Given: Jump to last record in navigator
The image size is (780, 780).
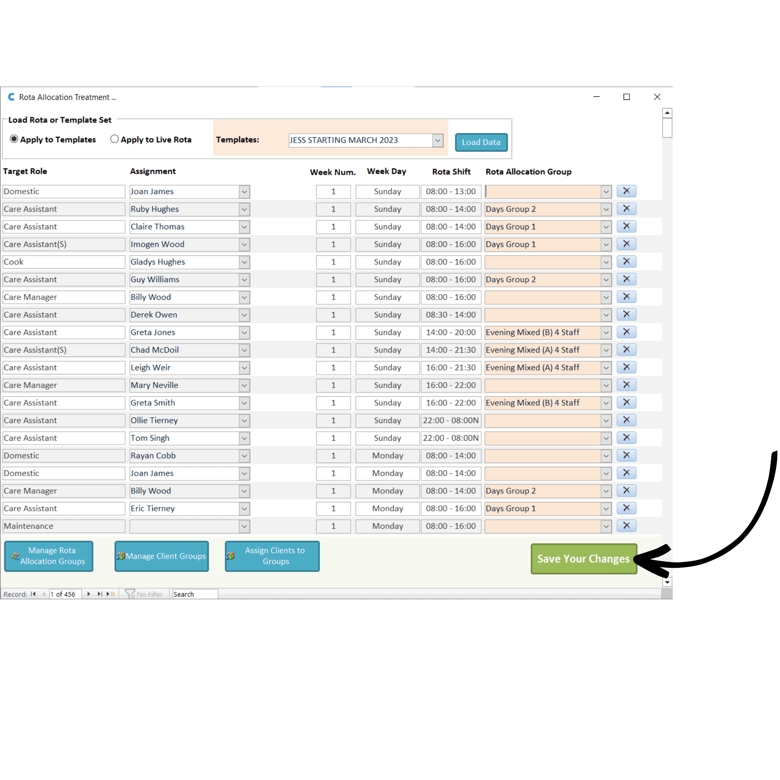Looking at the screenshot, I should click(99, 594).
